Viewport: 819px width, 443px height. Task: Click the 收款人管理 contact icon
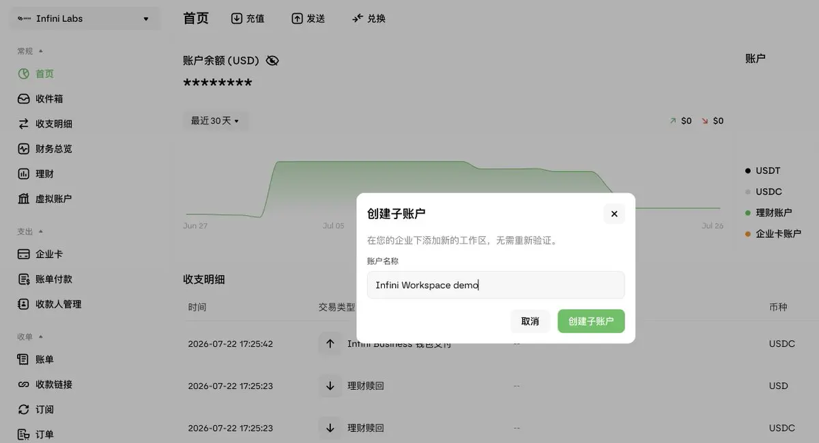pyautogui.click(x=24, y=304)
